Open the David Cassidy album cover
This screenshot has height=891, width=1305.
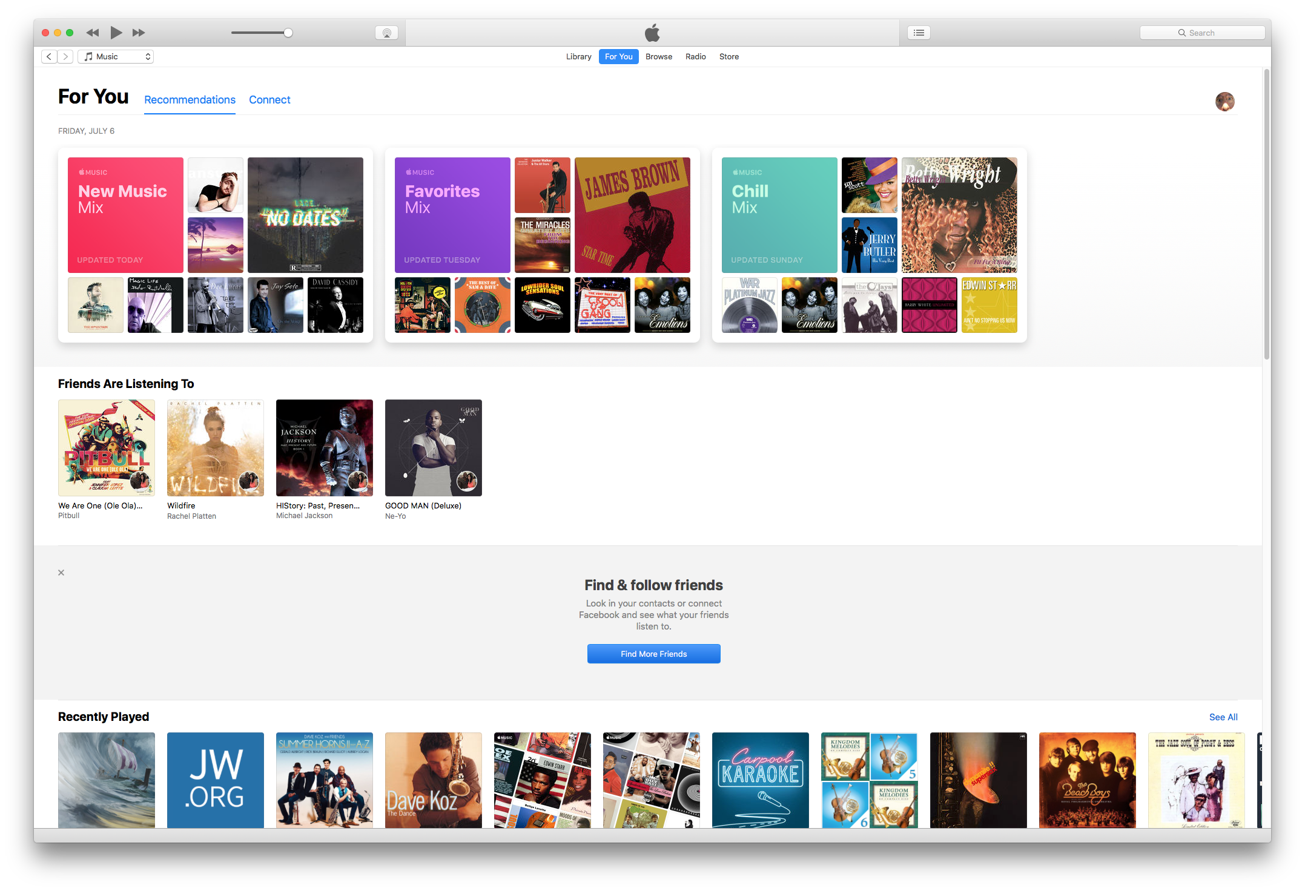pos(335,305)
